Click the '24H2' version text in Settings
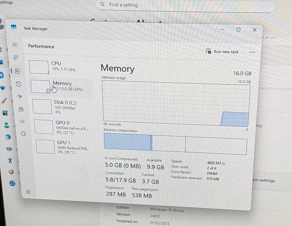This screenshot has height=226, width=292. 155,216
